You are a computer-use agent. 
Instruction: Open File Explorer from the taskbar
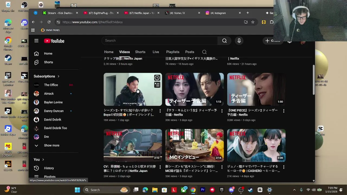point(155,190)
